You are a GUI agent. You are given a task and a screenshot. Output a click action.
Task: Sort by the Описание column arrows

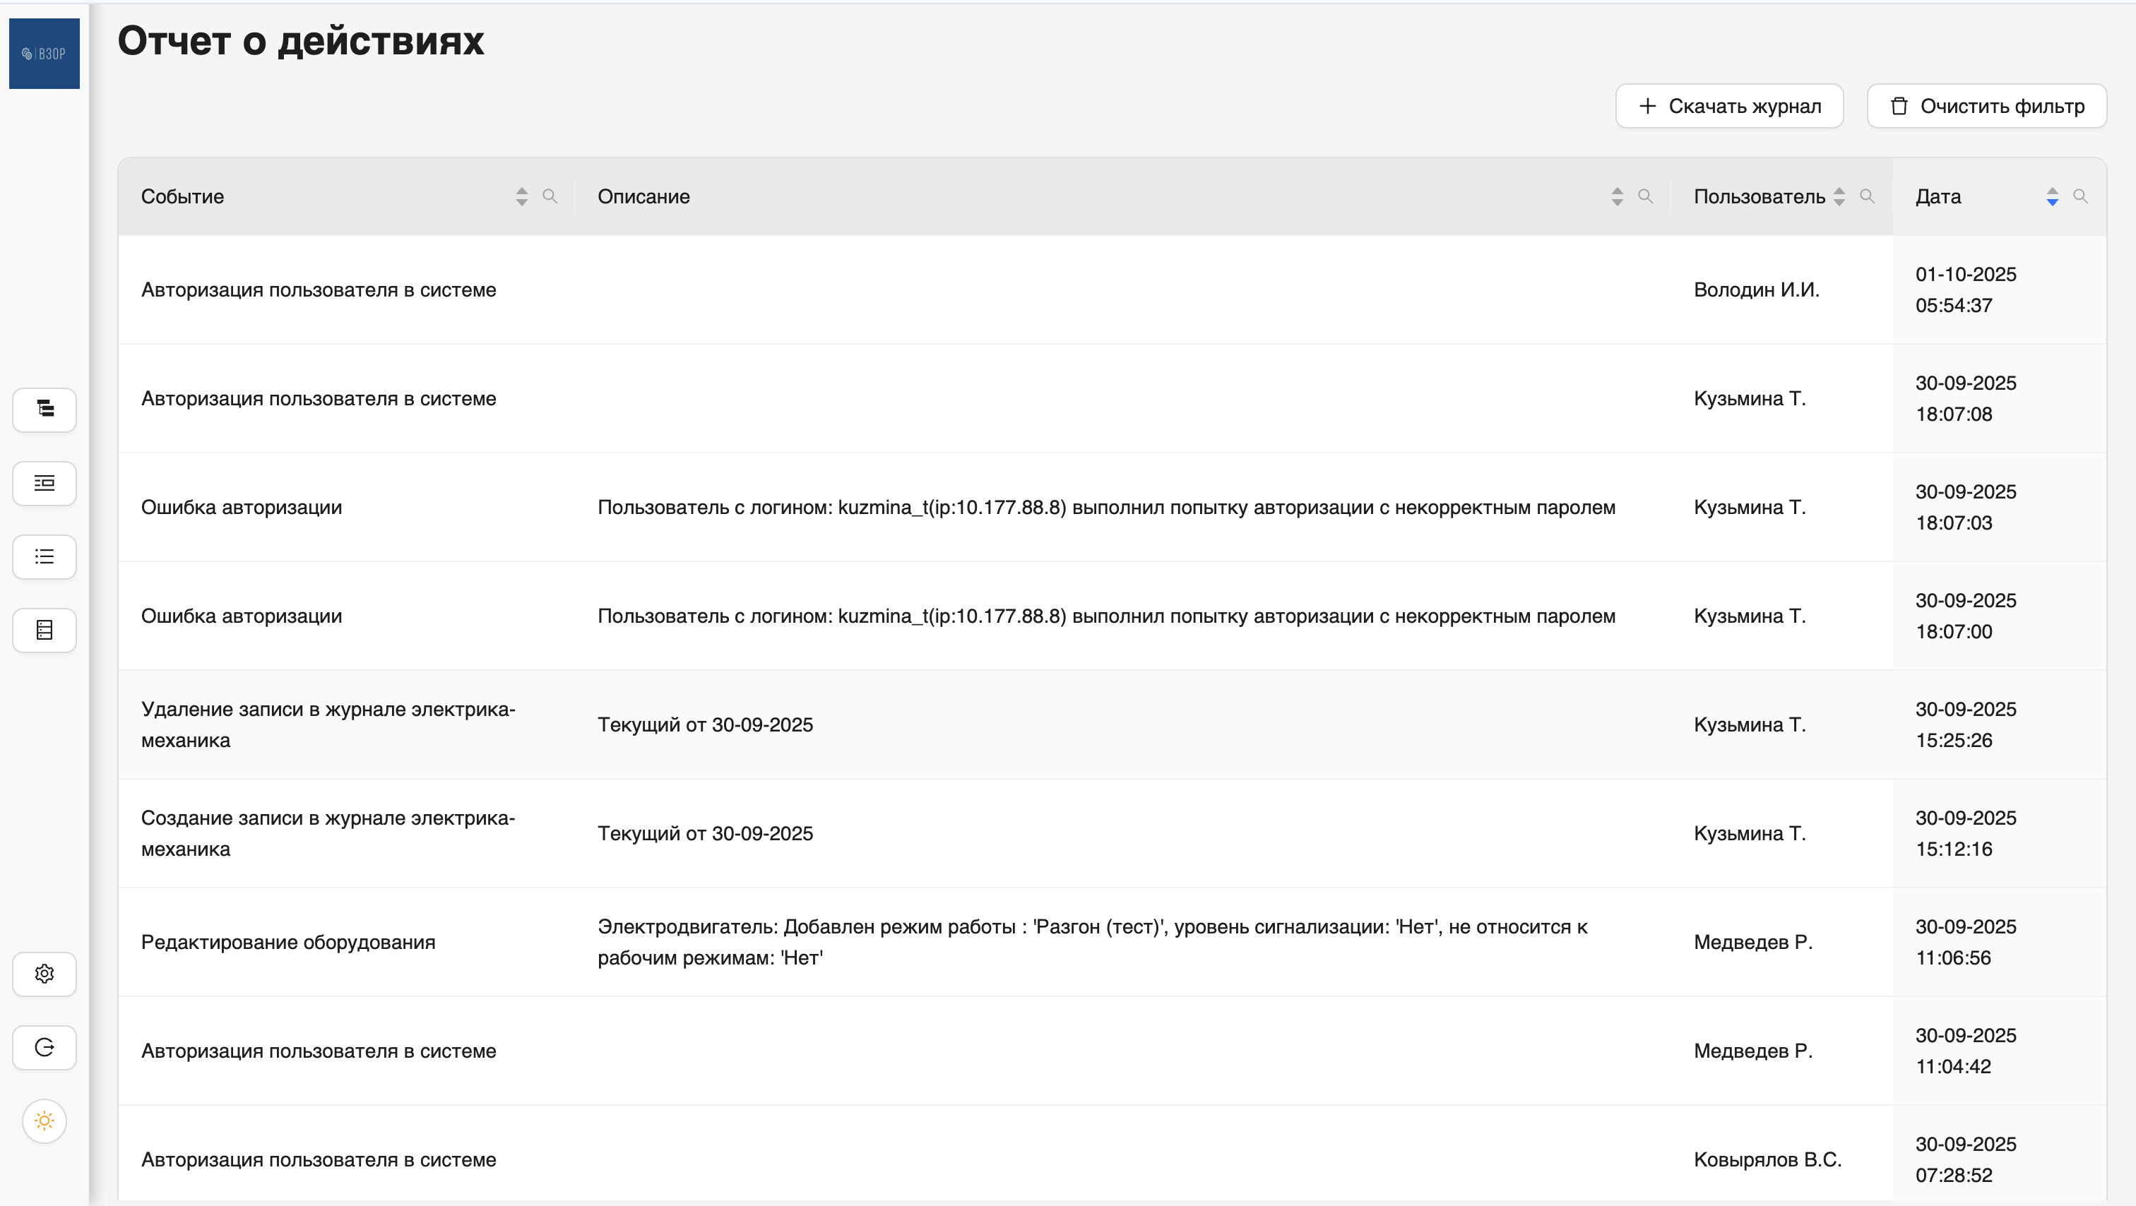(1617, 196)
